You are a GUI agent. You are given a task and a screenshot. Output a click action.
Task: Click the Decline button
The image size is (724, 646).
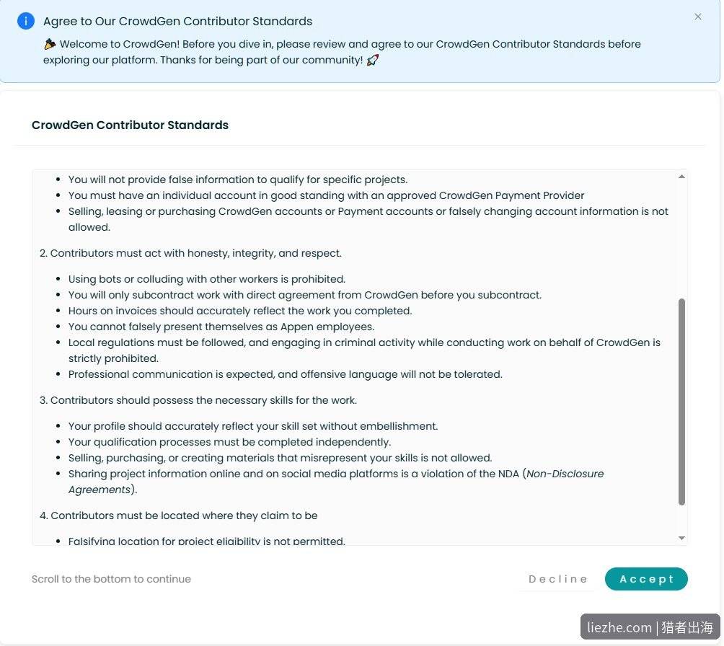click(557, 579)
